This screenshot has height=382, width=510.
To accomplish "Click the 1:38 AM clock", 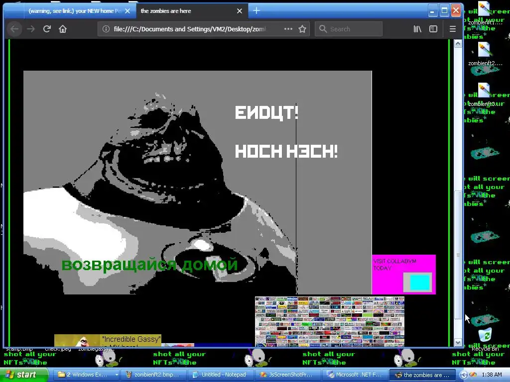I will tap(492, 375).
